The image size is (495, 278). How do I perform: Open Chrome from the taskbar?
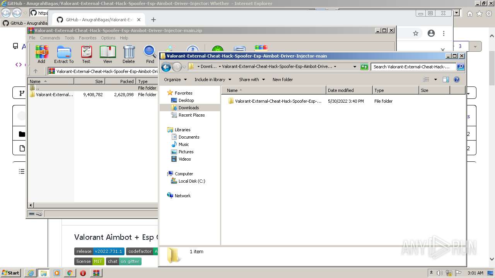70,273
